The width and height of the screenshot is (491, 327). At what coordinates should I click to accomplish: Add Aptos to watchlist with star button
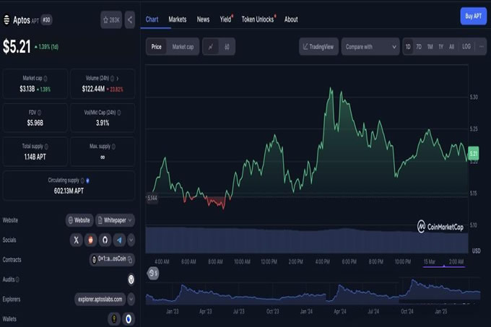[x=111, y=20]
